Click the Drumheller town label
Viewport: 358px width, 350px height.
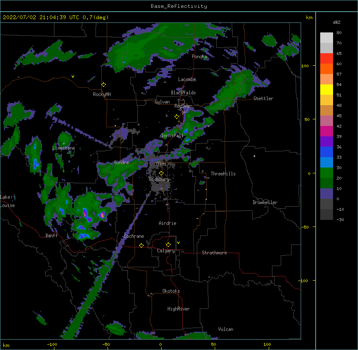[x=265, y=202]
